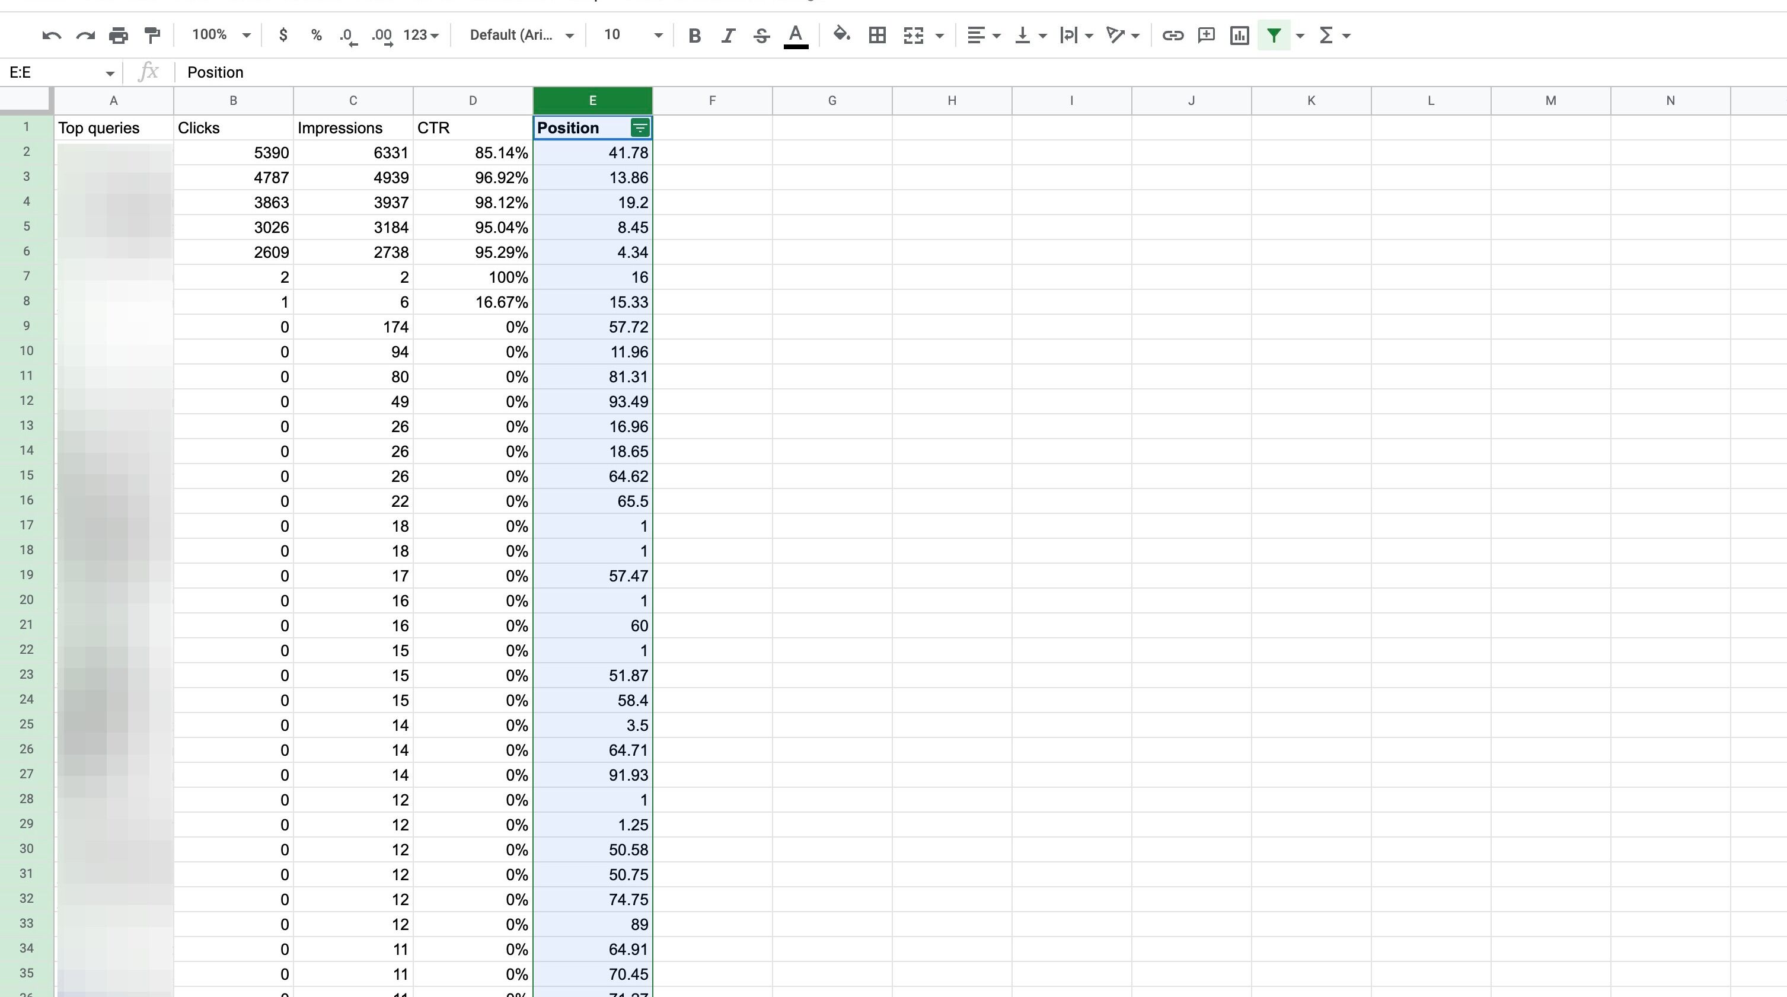Image resolution: width=1787 pixels, height=997 pixels.
Task: Expand the merge cells dropdown arrow
Action: pyautogui.click(x=940, y=36)
